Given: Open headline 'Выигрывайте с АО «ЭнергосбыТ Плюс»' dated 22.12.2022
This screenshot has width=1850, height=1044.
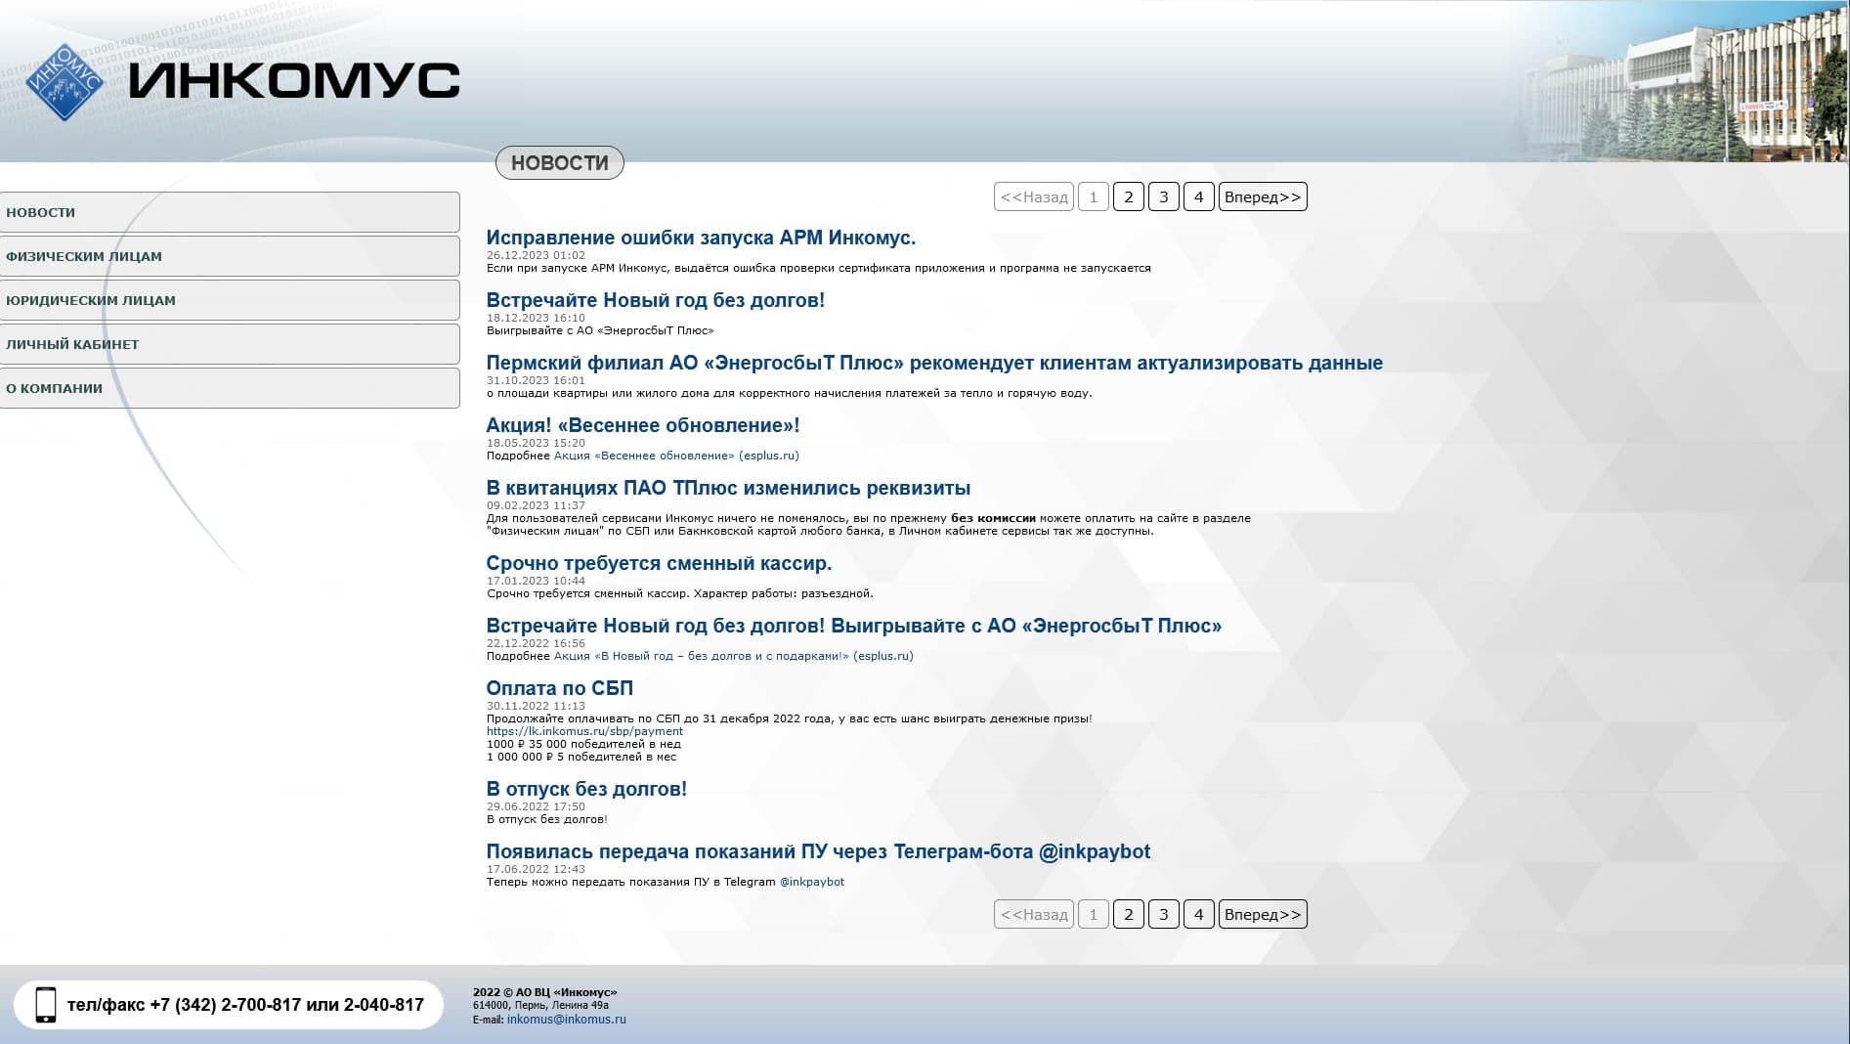Looking at the screenshot, I should [x=854, y=626].
